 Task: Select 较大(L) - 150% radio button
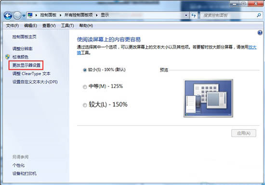[x=85, y=105]
